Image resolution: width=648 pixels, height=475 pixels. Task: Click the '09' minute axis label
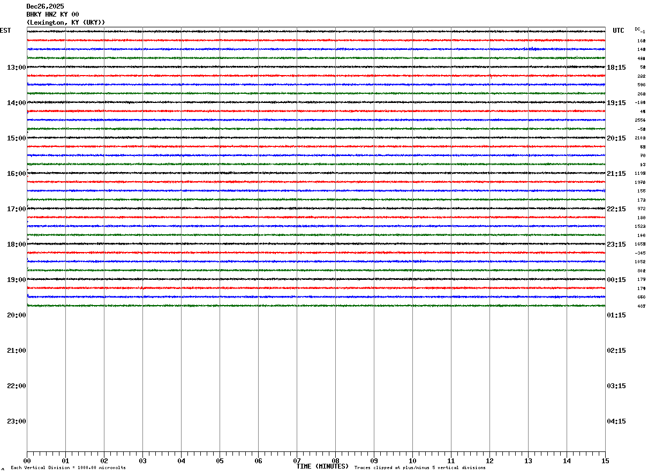coord(374,461)
